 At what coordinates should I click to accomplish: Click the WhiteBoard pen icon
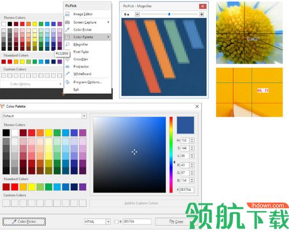click(x=67, y=74)
